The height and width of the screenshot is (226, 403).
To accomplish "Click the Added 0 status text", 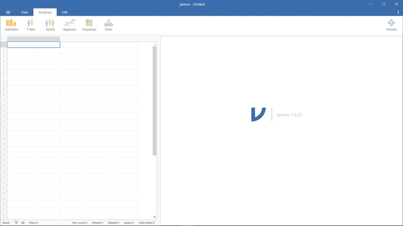I will click(x=129, y=223).
